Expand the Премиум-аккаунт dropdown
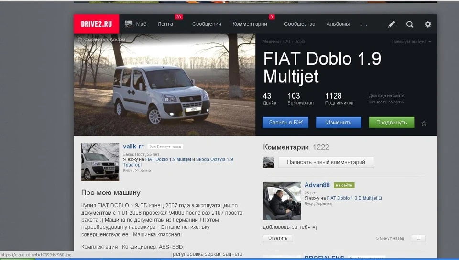The image size is (459, 260). coord(412,42)
